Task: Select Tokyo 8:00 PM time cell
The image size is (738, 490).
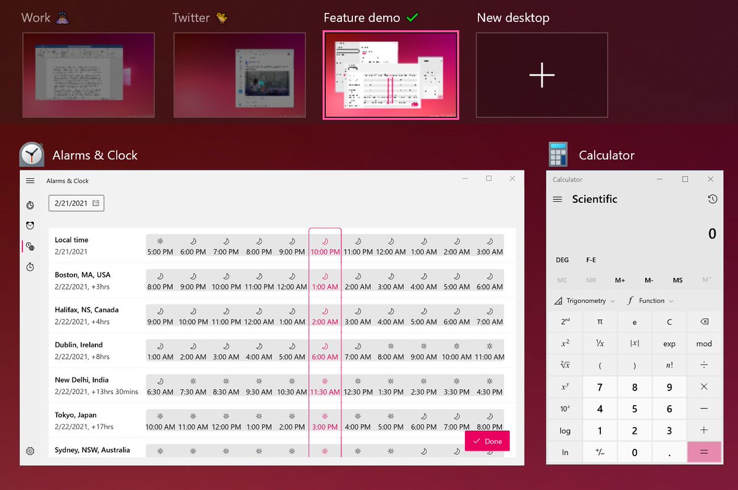Action: point(490,421)
